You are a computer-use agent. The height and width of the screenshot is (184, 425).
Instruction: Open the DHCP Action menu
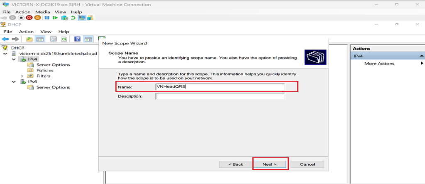point(26,32)
